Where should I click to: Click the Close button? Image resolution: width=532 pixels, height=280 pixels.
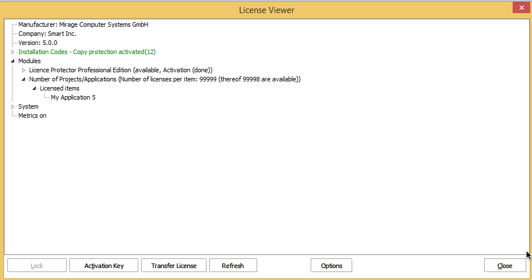point(505,266)
